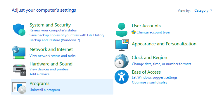The width and height of the screenshot is (223, 105).
Task: Open the Programs disc icon
Action: pos(19,88)
